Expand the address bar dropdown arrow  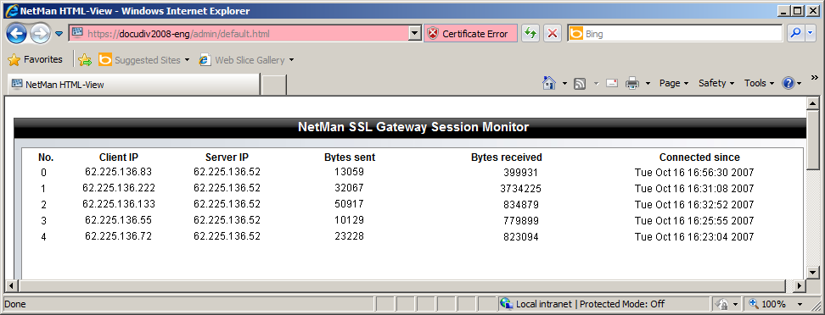415,34
